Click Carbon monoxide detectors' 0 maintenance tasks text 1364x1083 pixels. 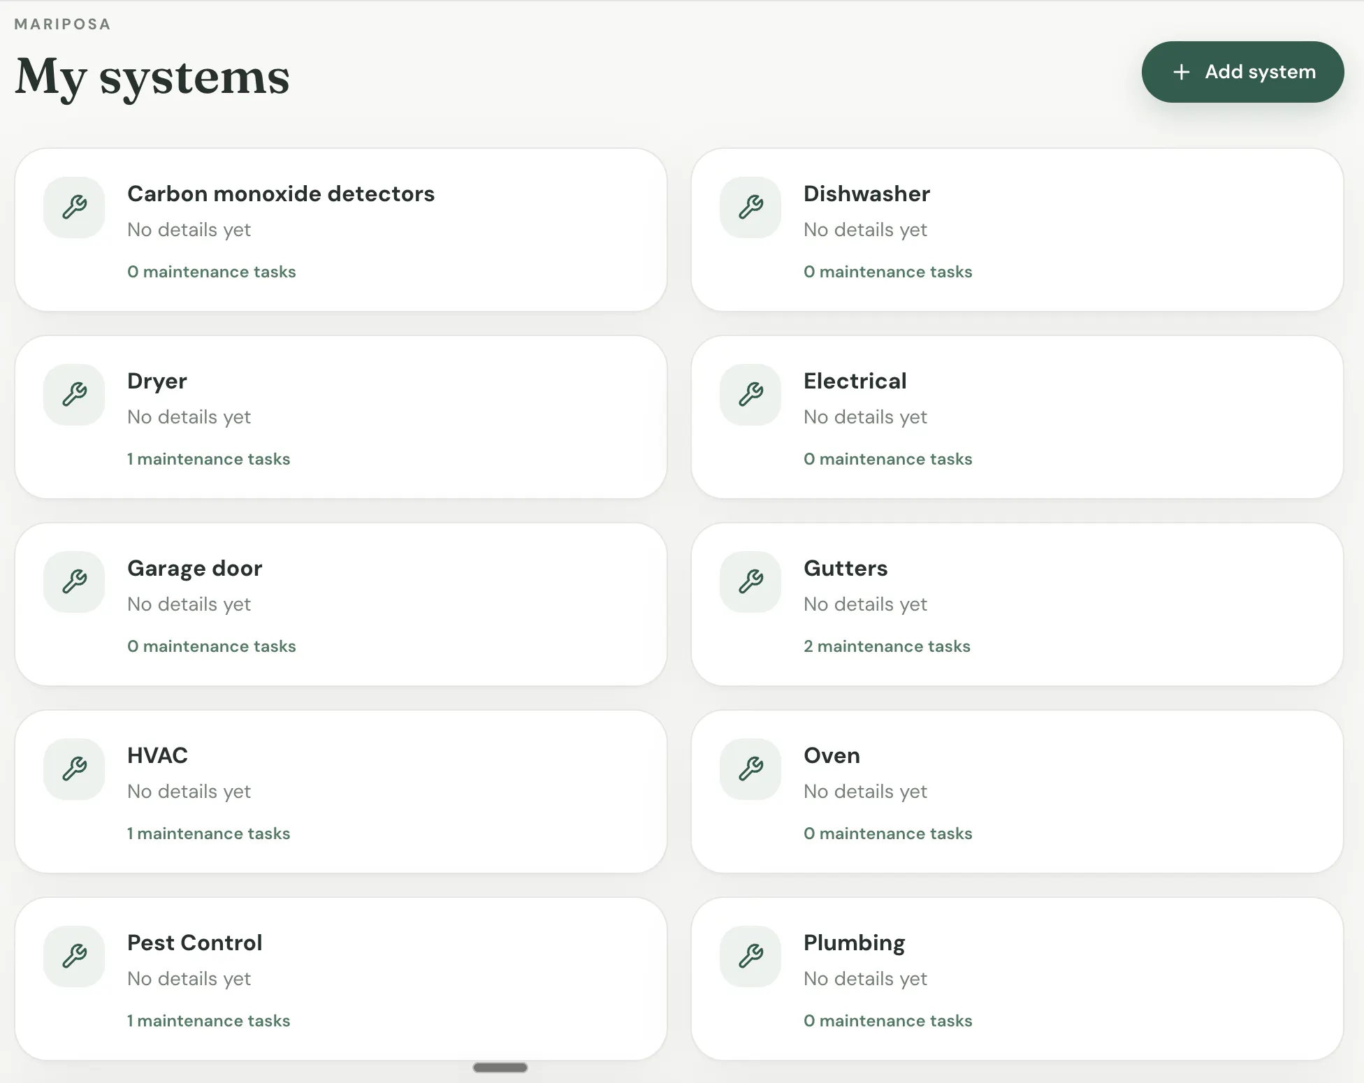pos(212,272)
